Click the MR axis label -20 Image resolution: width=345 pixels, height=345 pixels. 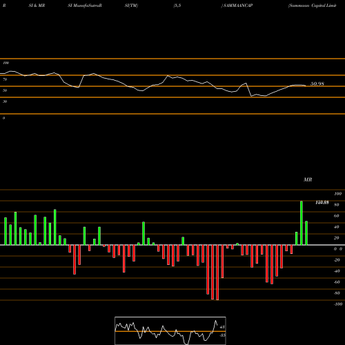coord(337,260)
